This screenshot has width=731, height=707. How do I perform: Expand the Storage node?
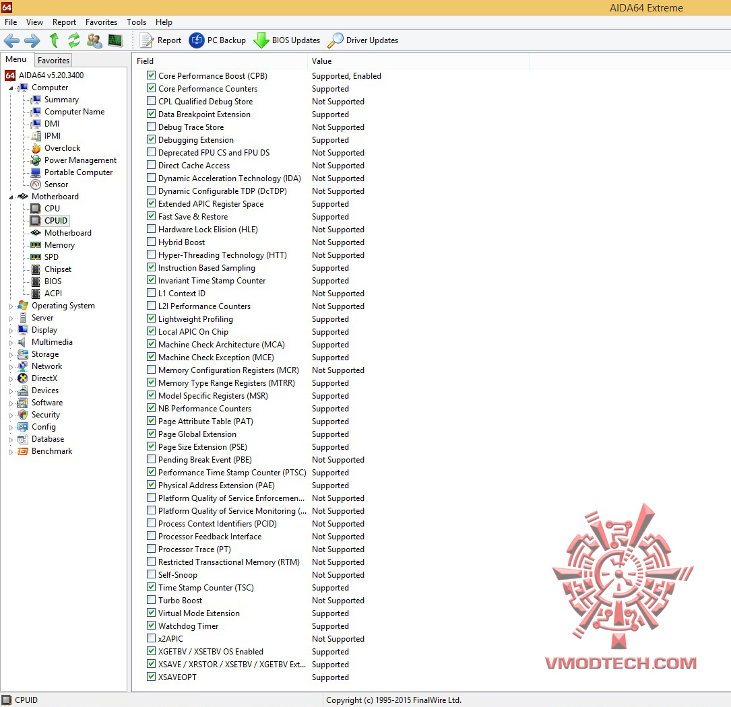[11, 355]
